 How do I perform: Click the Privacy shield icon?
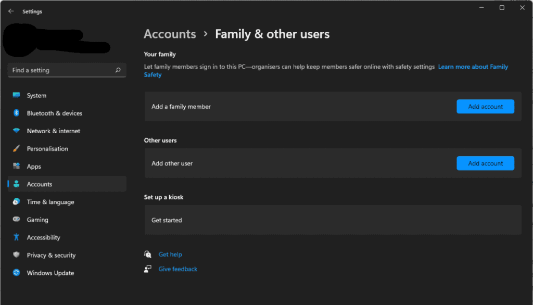(16, 255)
